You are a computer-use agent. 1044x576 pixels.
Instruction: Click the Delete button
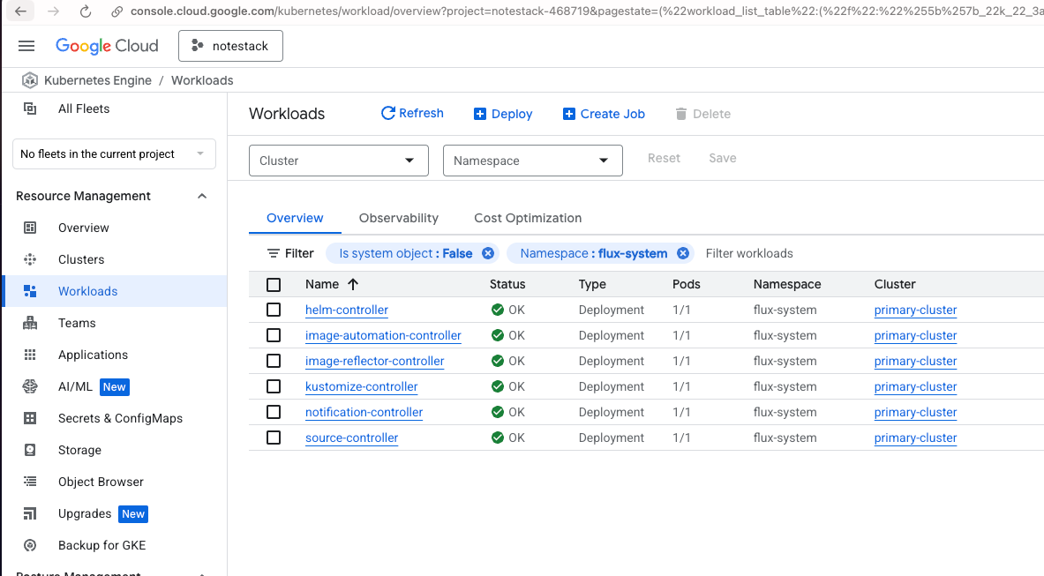[x=703, y=114]
